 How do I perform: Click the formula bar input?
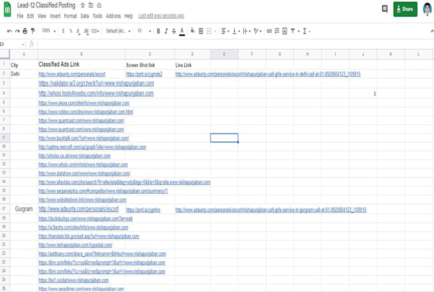[236, 44]
